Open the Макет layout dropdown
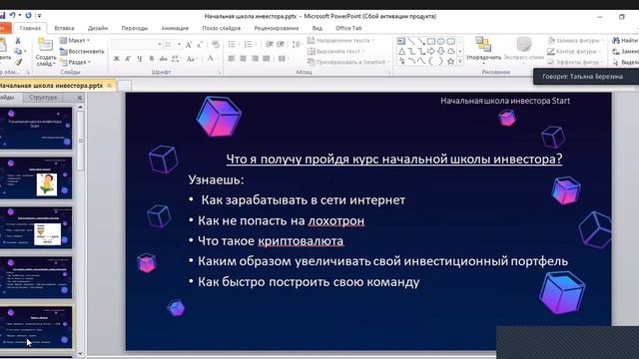The width and height of the screenshot is (639, 359). [75, 40]
